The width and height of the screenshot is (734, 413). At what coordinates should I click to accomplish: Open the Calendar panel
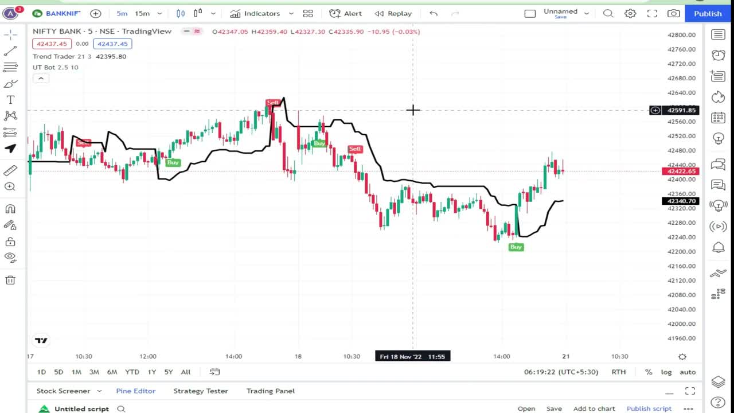(x=718, y=118)
